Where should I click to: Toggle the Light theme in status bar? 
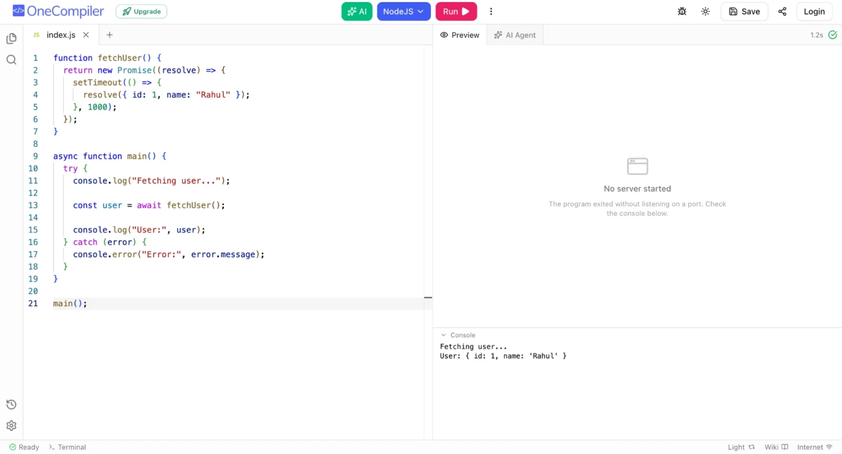(741, 447)
